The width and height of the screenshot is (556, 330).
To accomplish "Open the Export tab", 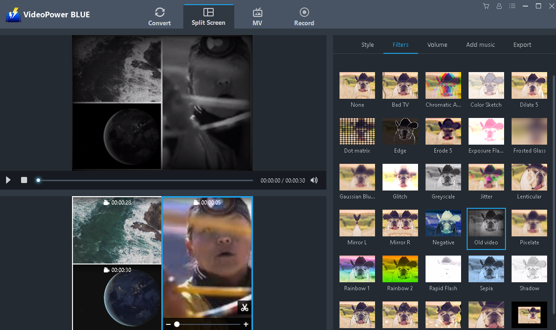I will point(522,44).
